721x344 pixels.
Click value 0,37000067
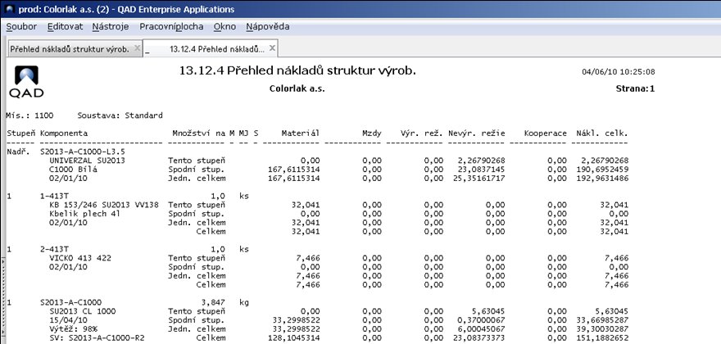pos(482,320)
